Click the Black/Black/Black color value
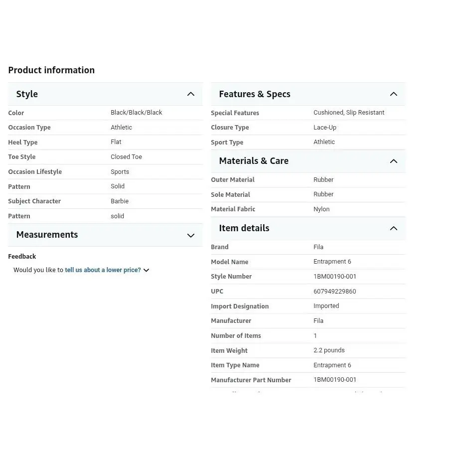 click(x=137, y=113)
